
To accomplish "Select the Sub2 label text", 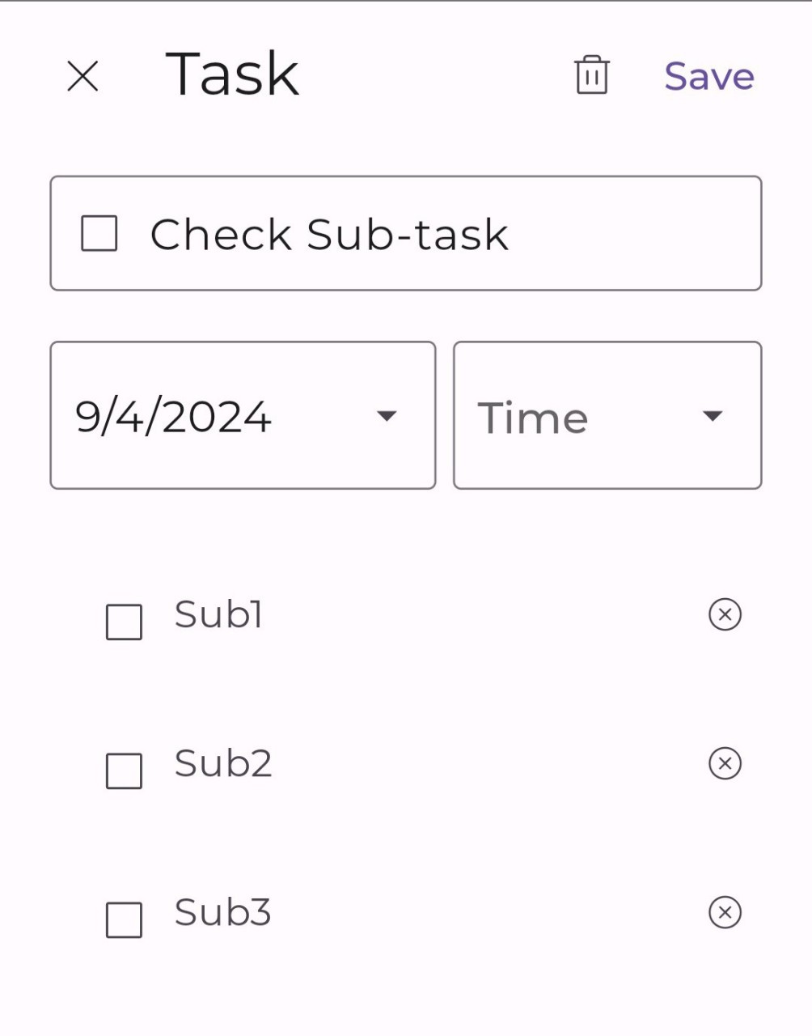I will tap(223, 763).
